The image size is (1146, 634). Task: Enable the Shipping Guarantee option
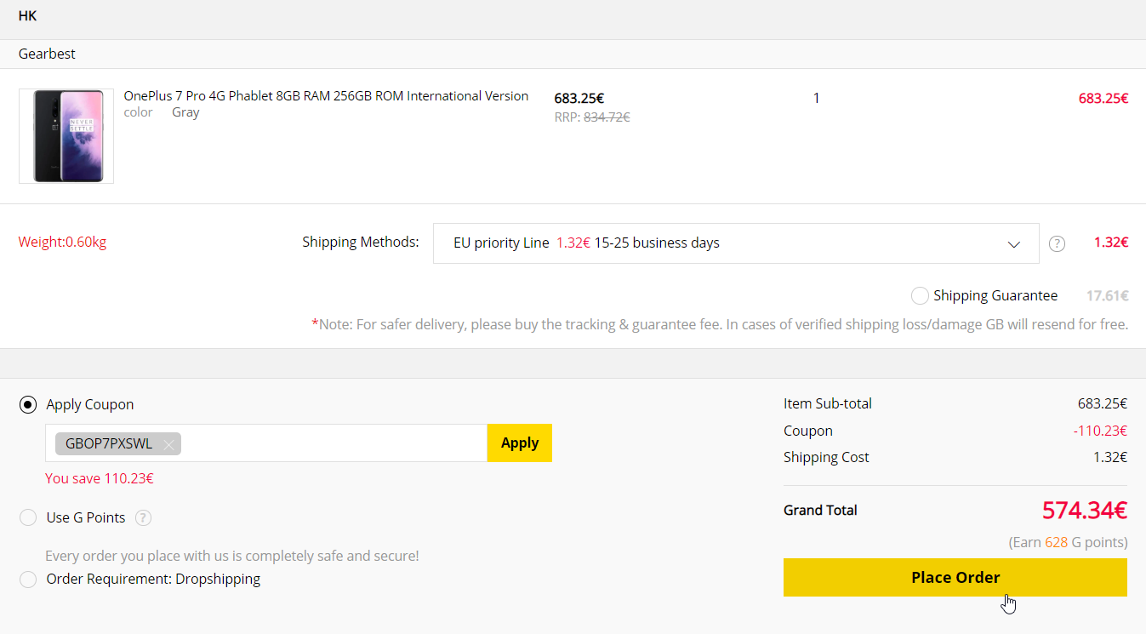(920, 296)
